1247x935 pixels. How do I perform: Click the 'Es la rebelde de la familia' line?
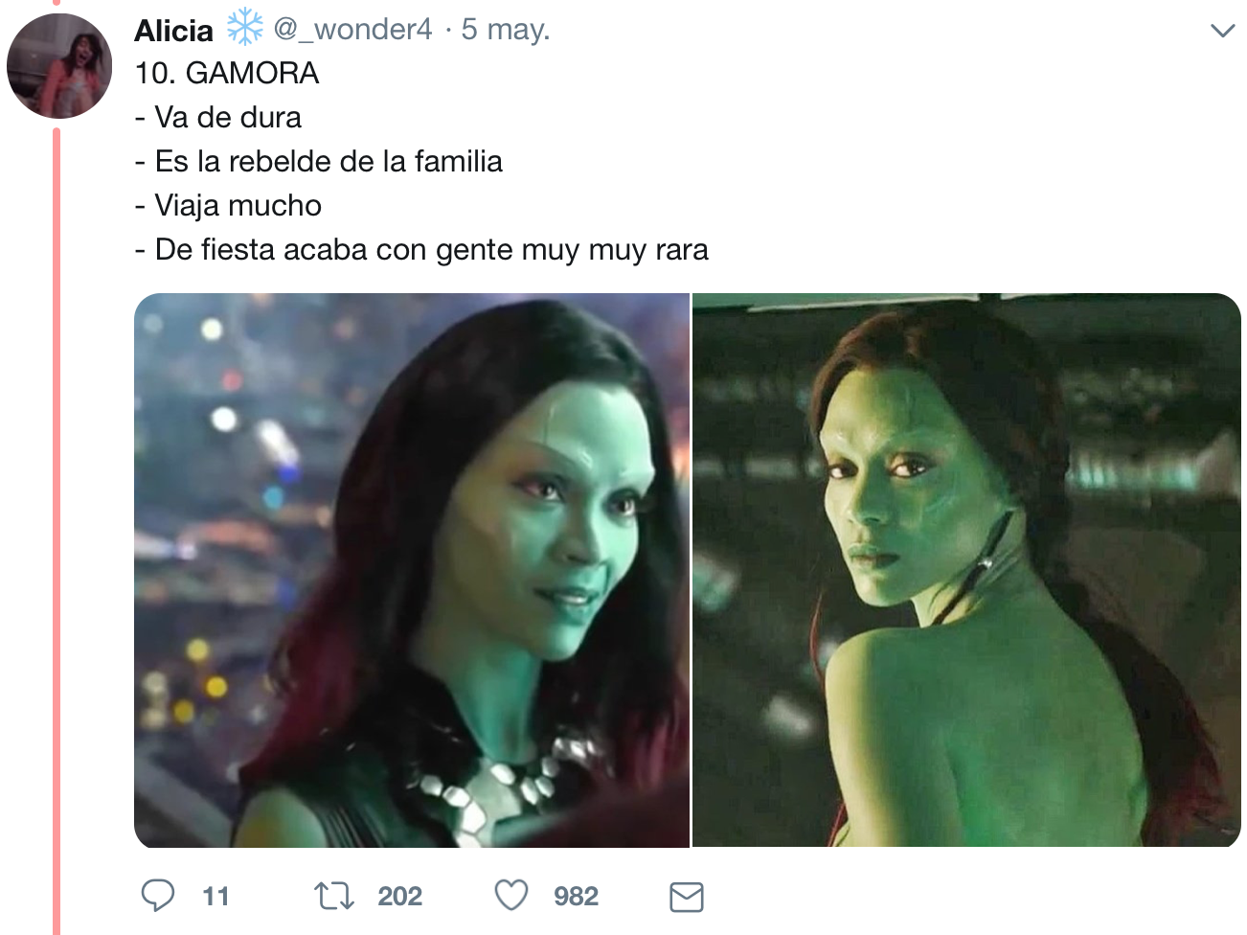pos(319,161)
